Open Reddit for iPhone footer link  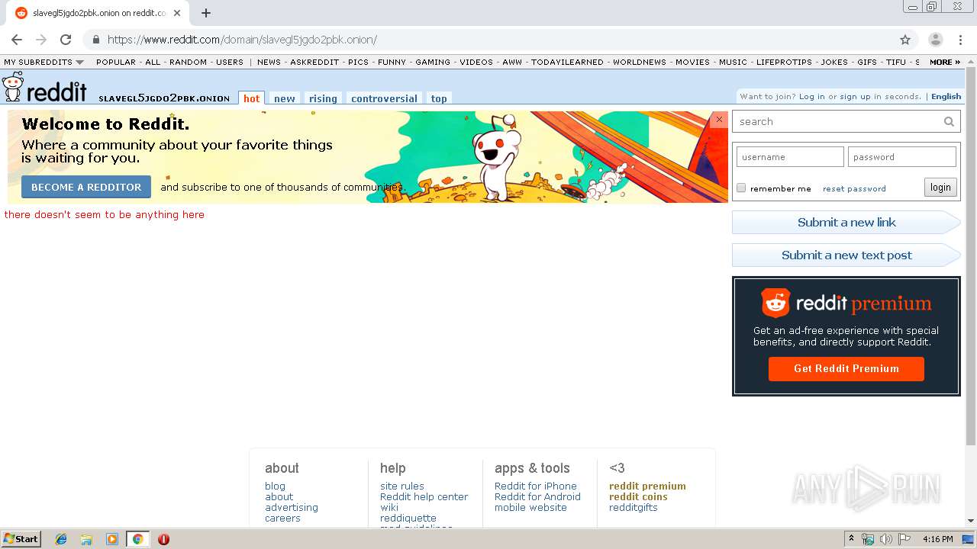pos(535,486)
